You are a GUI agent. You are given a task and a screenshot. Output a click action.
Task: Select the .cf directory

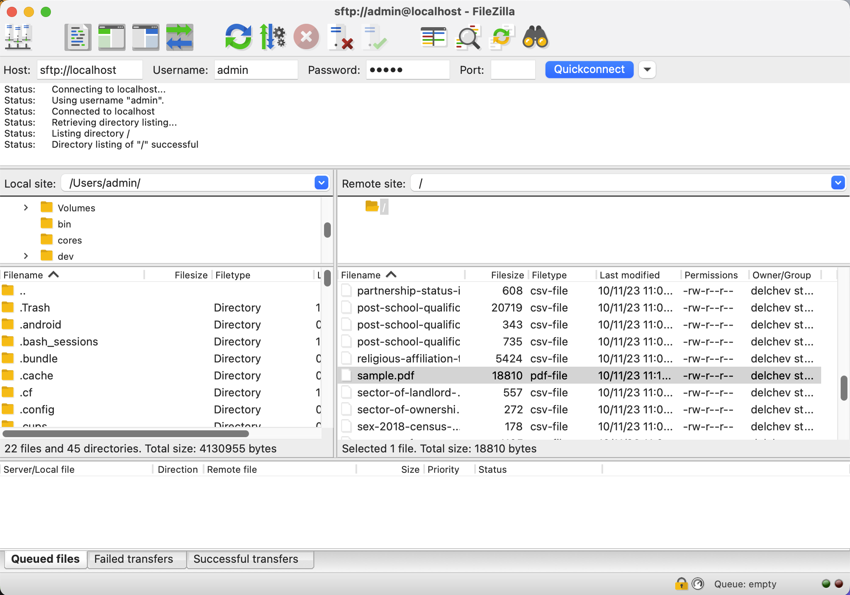[160, 393]
